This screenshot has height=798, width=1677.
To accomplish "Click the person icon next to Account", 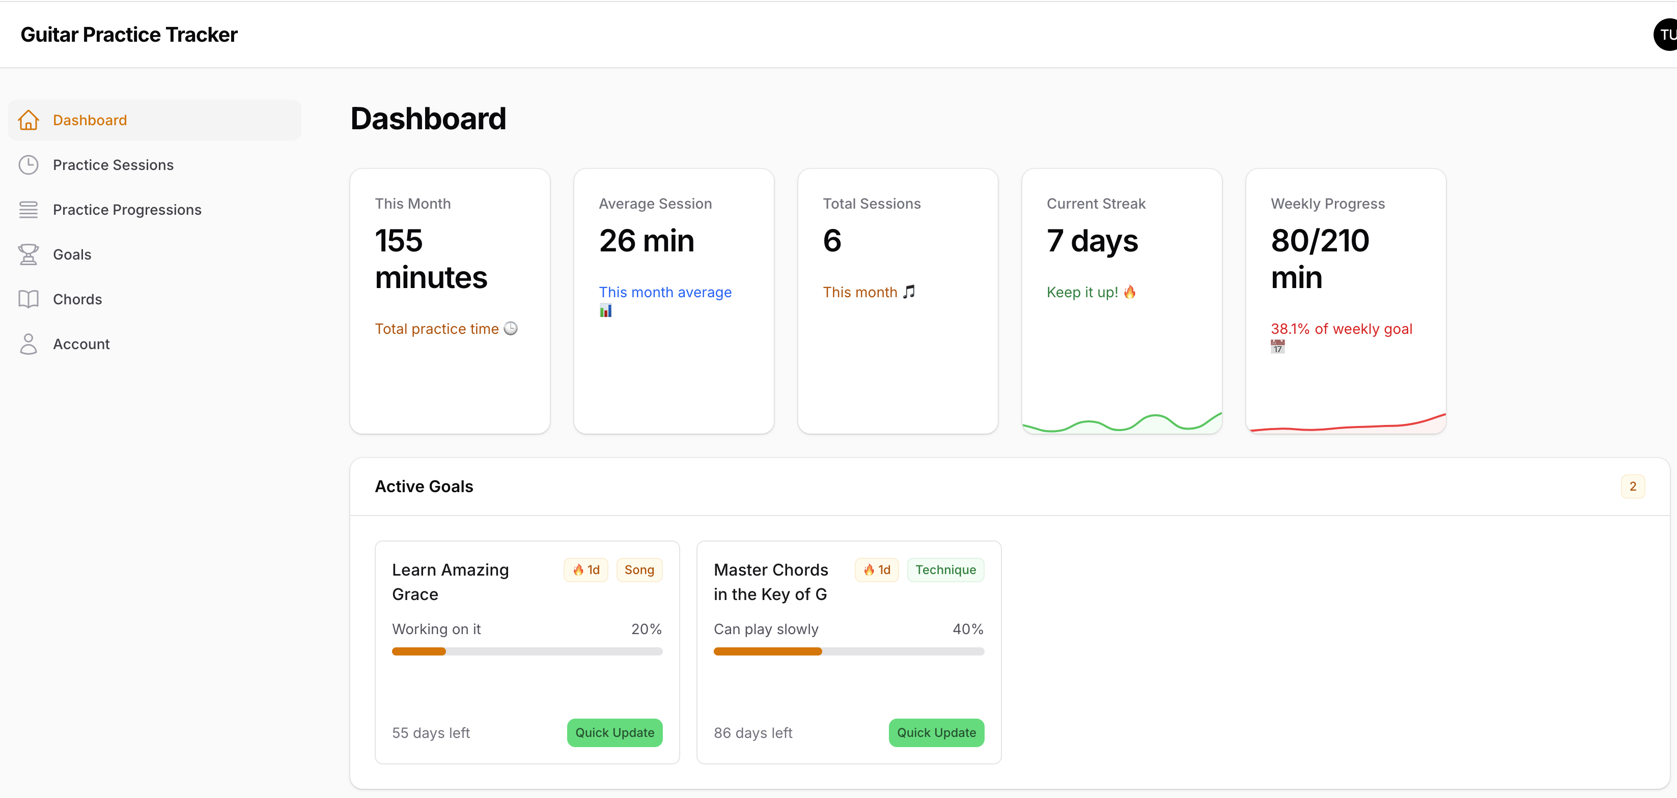I will point(29,344).
